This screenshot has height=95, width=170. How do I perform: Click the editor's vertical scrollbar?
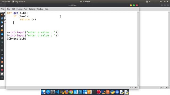[x=138, y=49]
